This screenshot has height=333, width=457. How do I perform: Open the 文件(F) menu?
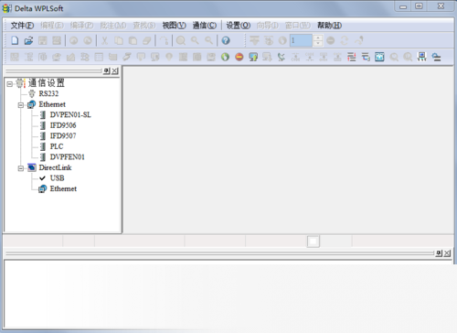[x=22, y=26]
